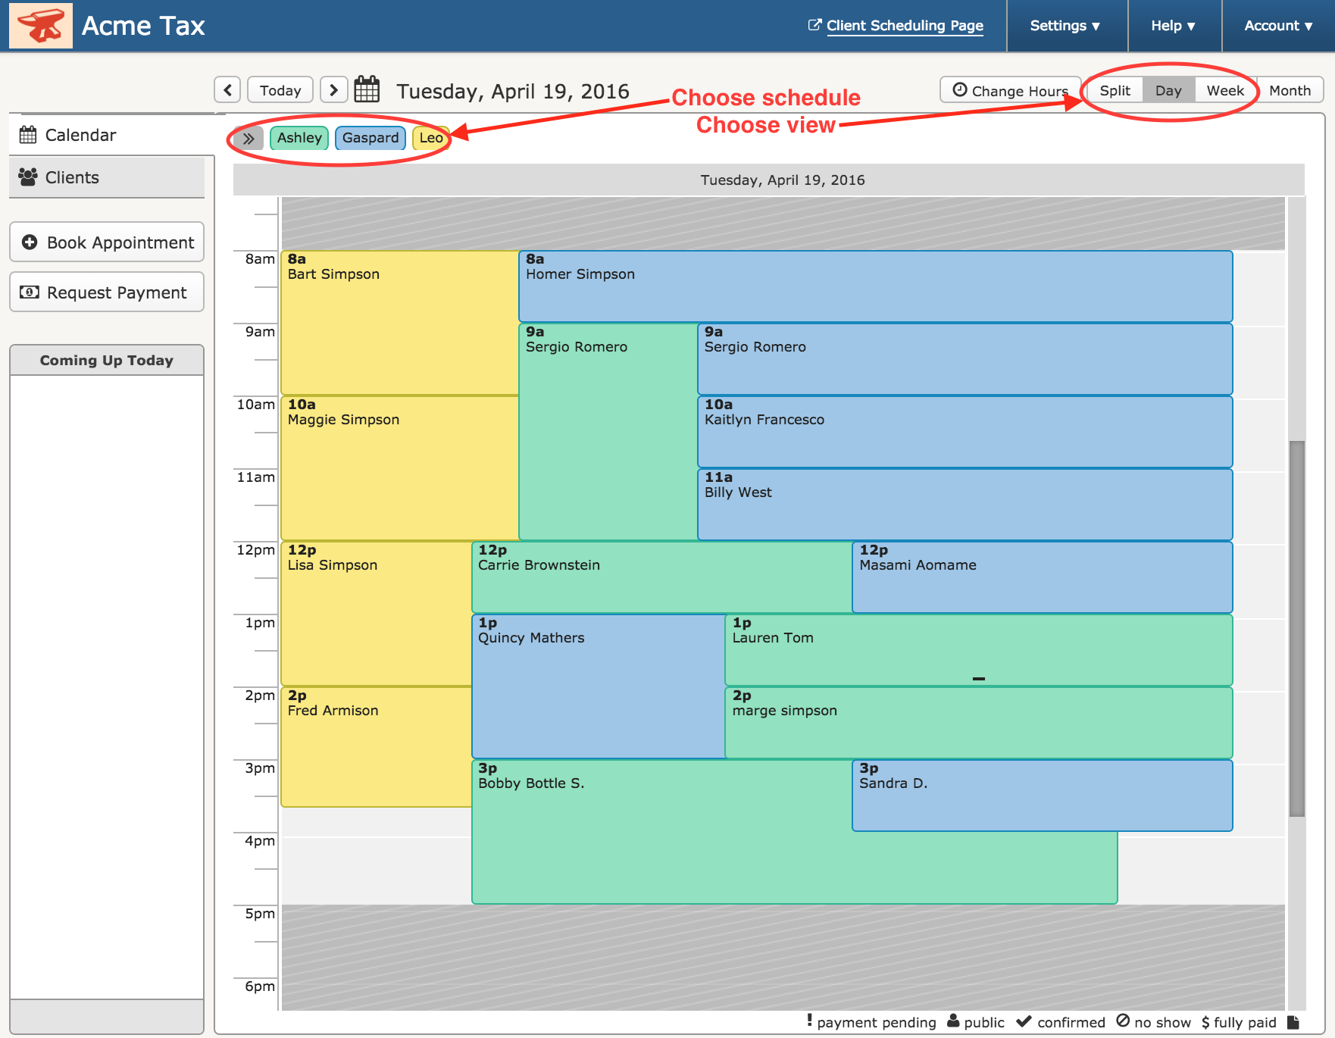Click the confirmed legend label

coord(1071,1023)
